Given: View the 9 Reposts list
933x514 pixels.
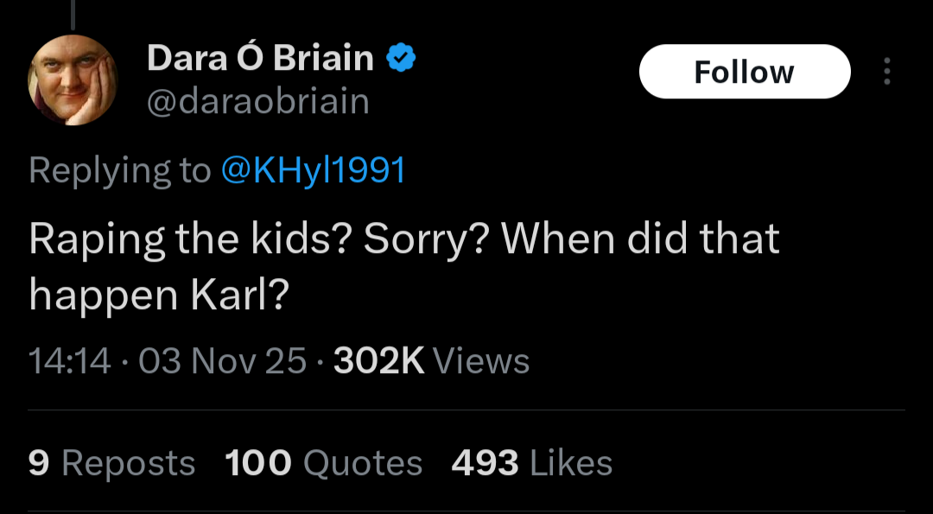Looking at the screenshot, I should click(111, 463).
